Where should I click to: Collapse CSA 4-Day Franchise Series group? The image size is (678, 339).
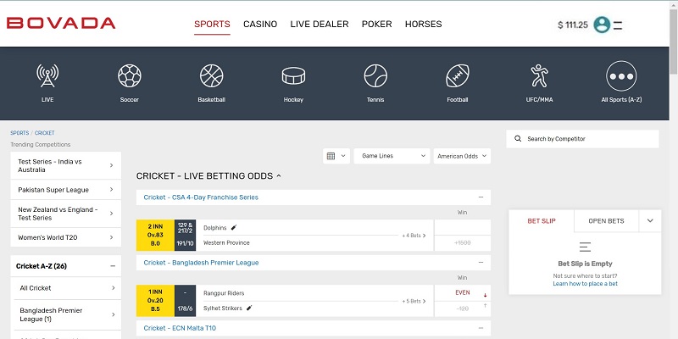click(481, 197)
